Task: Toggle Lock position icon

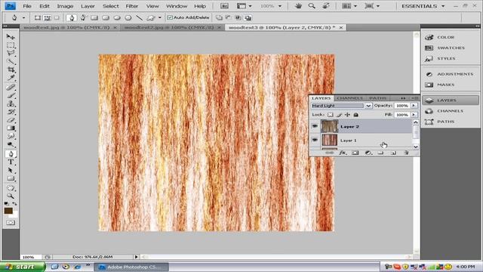Action: (x=347, y=115)
